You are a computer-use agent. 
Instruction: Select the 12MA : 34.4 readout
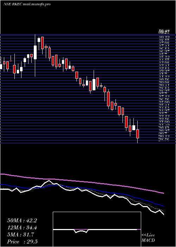tap(22, 228)
